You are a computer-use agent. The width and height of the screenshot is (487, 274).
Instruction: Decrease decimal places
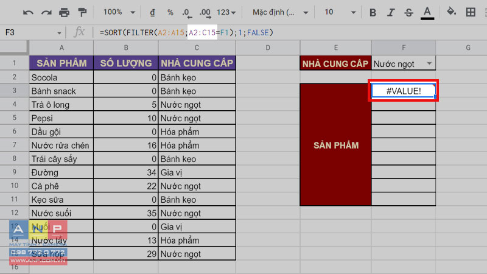[x=187, y=13]
